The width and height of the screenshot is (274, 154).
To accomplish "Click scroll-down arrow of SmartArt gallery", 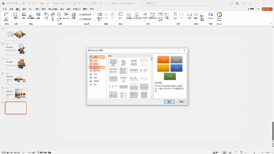I will click(x=152, y=98).
